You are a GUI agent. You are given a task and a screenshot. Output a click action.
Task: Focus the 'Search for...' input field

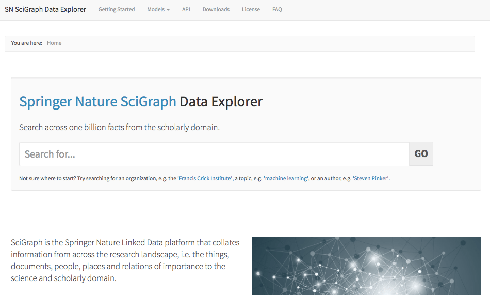point(215,154)
